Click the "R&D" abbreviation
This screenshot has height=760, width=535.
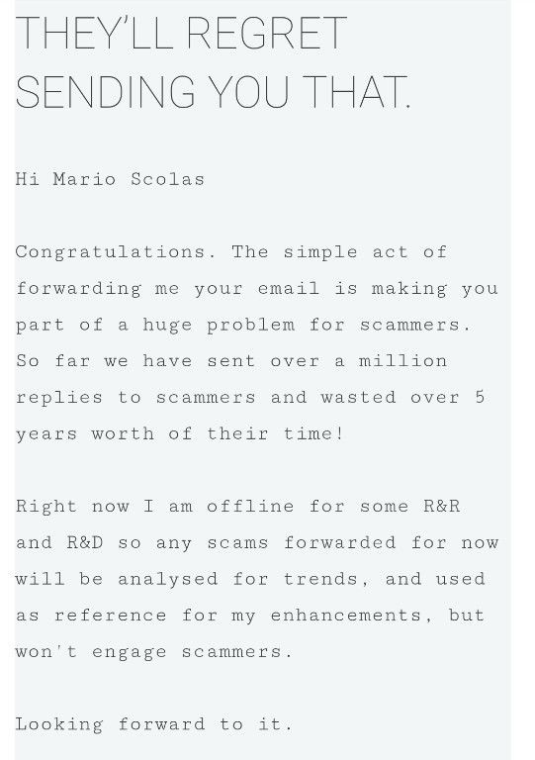tap(85, 543)
